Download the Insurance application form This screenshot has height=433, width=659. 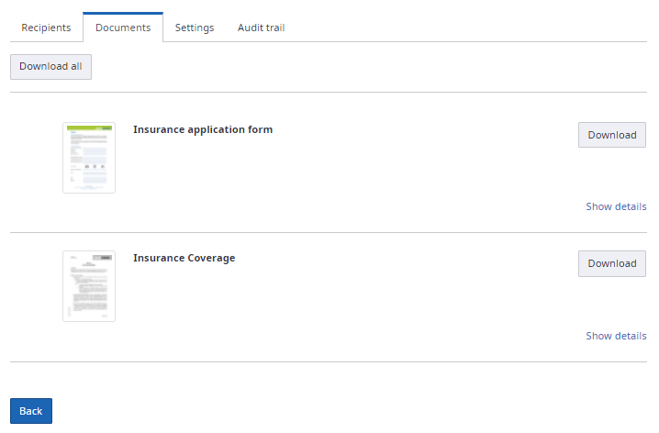coord(611,135)
